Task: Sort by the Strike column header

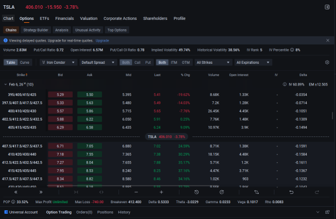Action: pos(22,75)
